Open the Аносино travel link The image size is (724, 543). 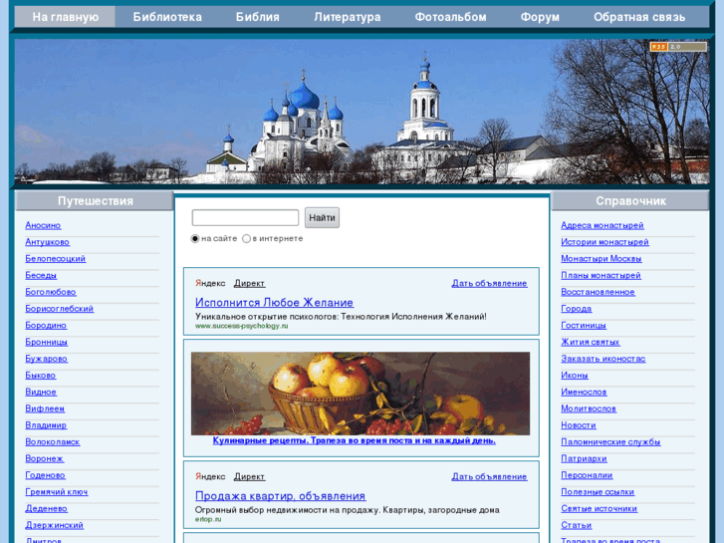pyautogui.click(x=43, y=225)
